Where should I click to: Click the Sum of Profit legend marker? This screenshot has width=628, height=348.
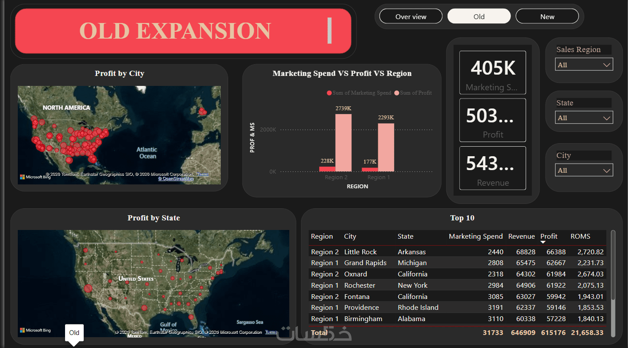pos(396,93)
